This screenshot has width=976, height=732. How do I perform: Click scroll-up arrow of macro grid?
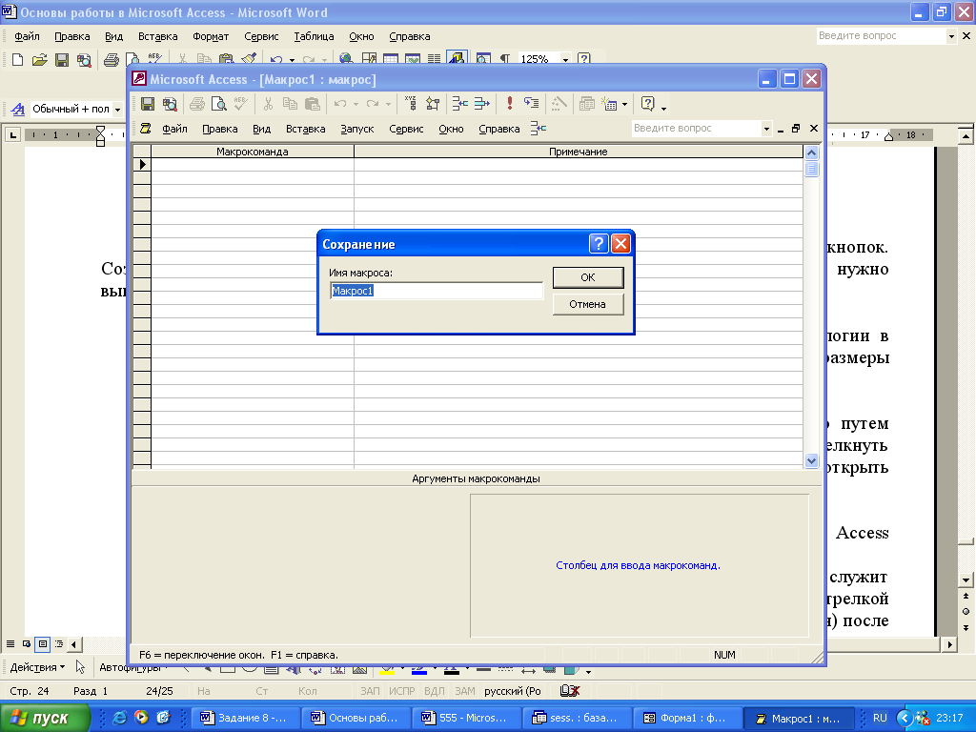pyautogui.click(x=811, y=153)
